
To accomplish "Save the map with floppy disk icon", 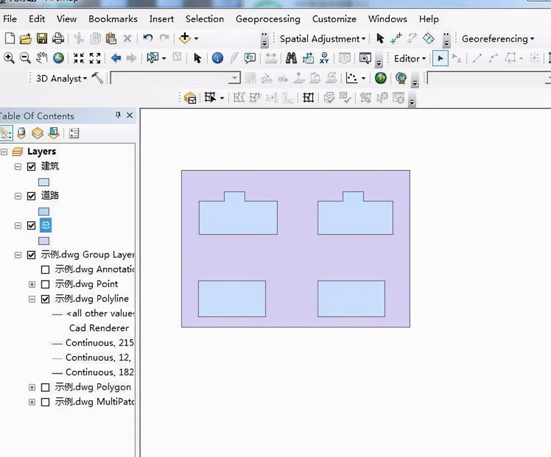I will [x=42, y=39].
